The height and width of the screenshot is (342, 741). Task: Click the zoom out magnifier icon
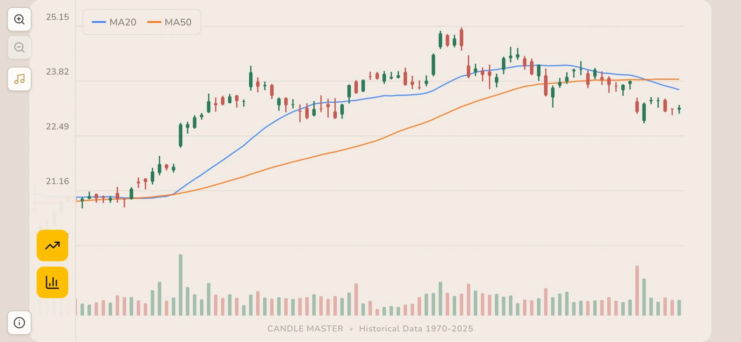point(19,47)
